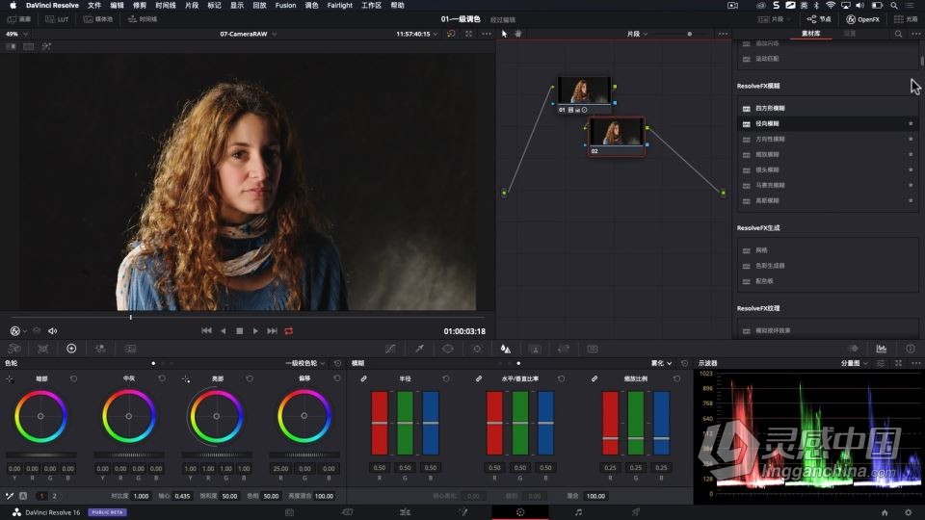
Task: Open the Camera Raw palette icon
Action: pos(14,349)
